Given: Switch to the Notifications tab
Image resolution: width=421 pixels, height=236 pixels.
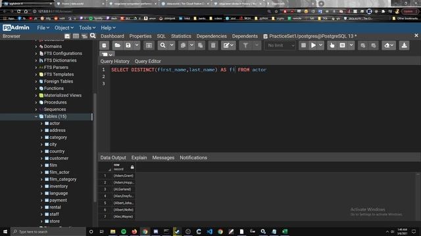Looking at the screenshot, I should (193, 158).
